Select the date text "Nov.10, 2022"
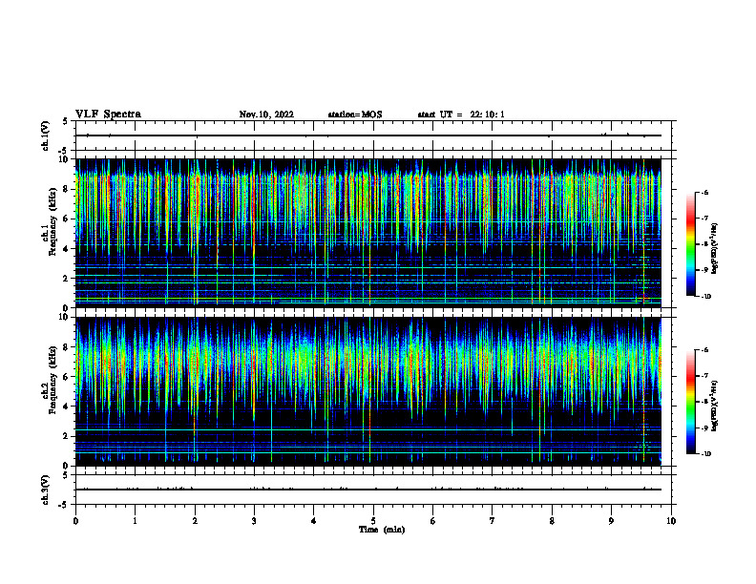Screen dimensions: 756x584 coord(266,115)
